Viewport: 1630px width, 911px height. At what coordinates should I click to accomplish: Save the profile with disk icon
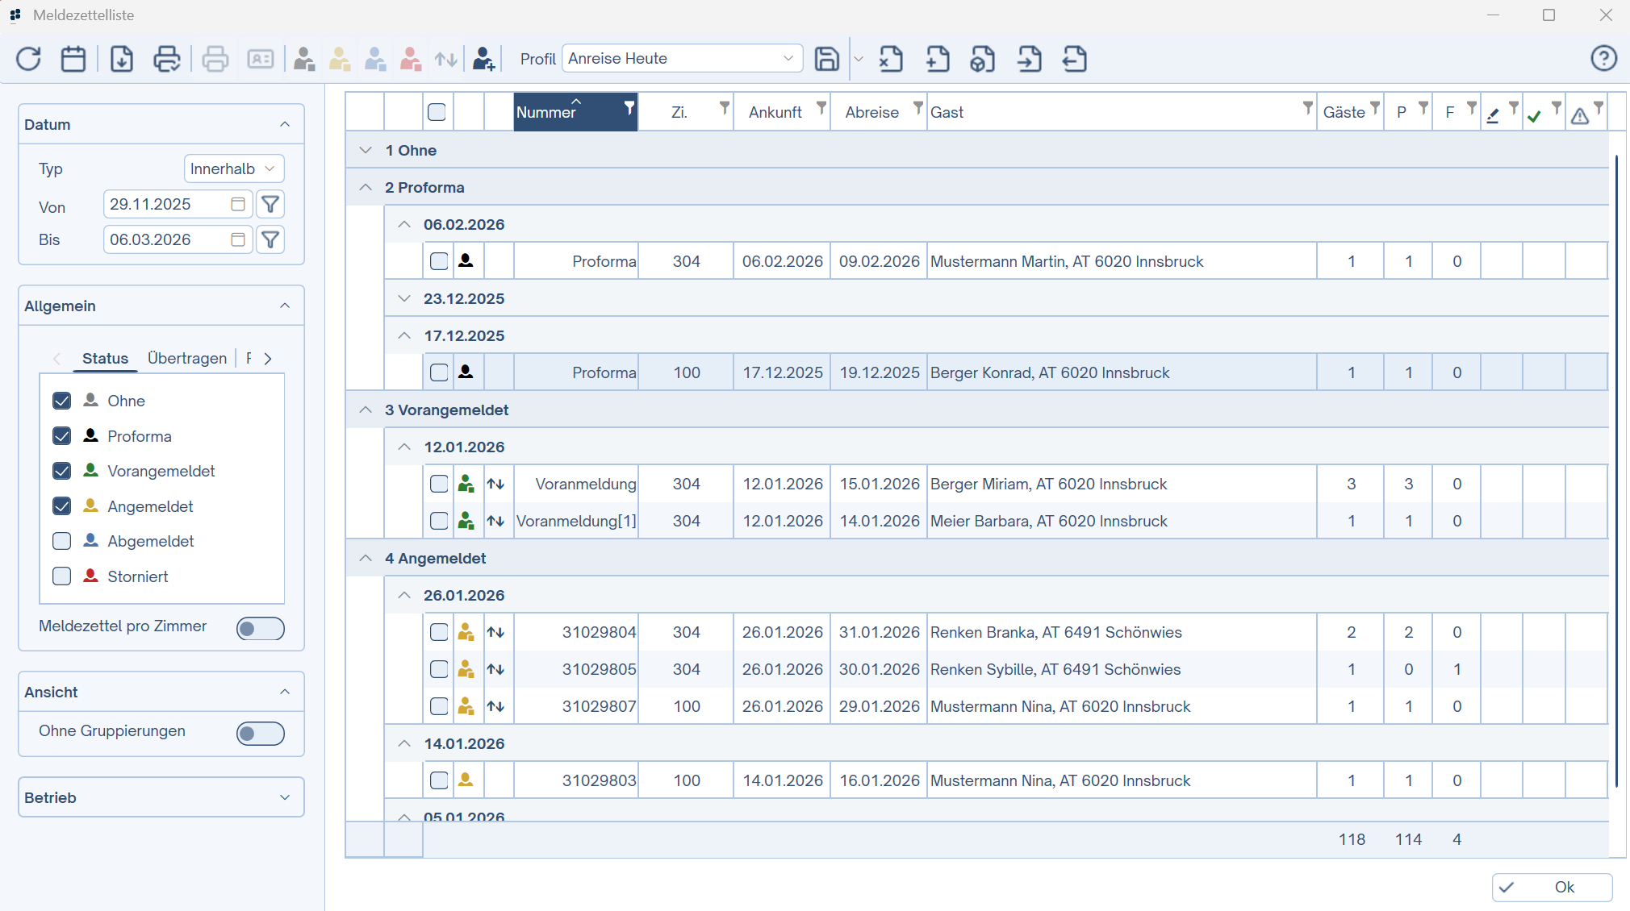point(826,59)
